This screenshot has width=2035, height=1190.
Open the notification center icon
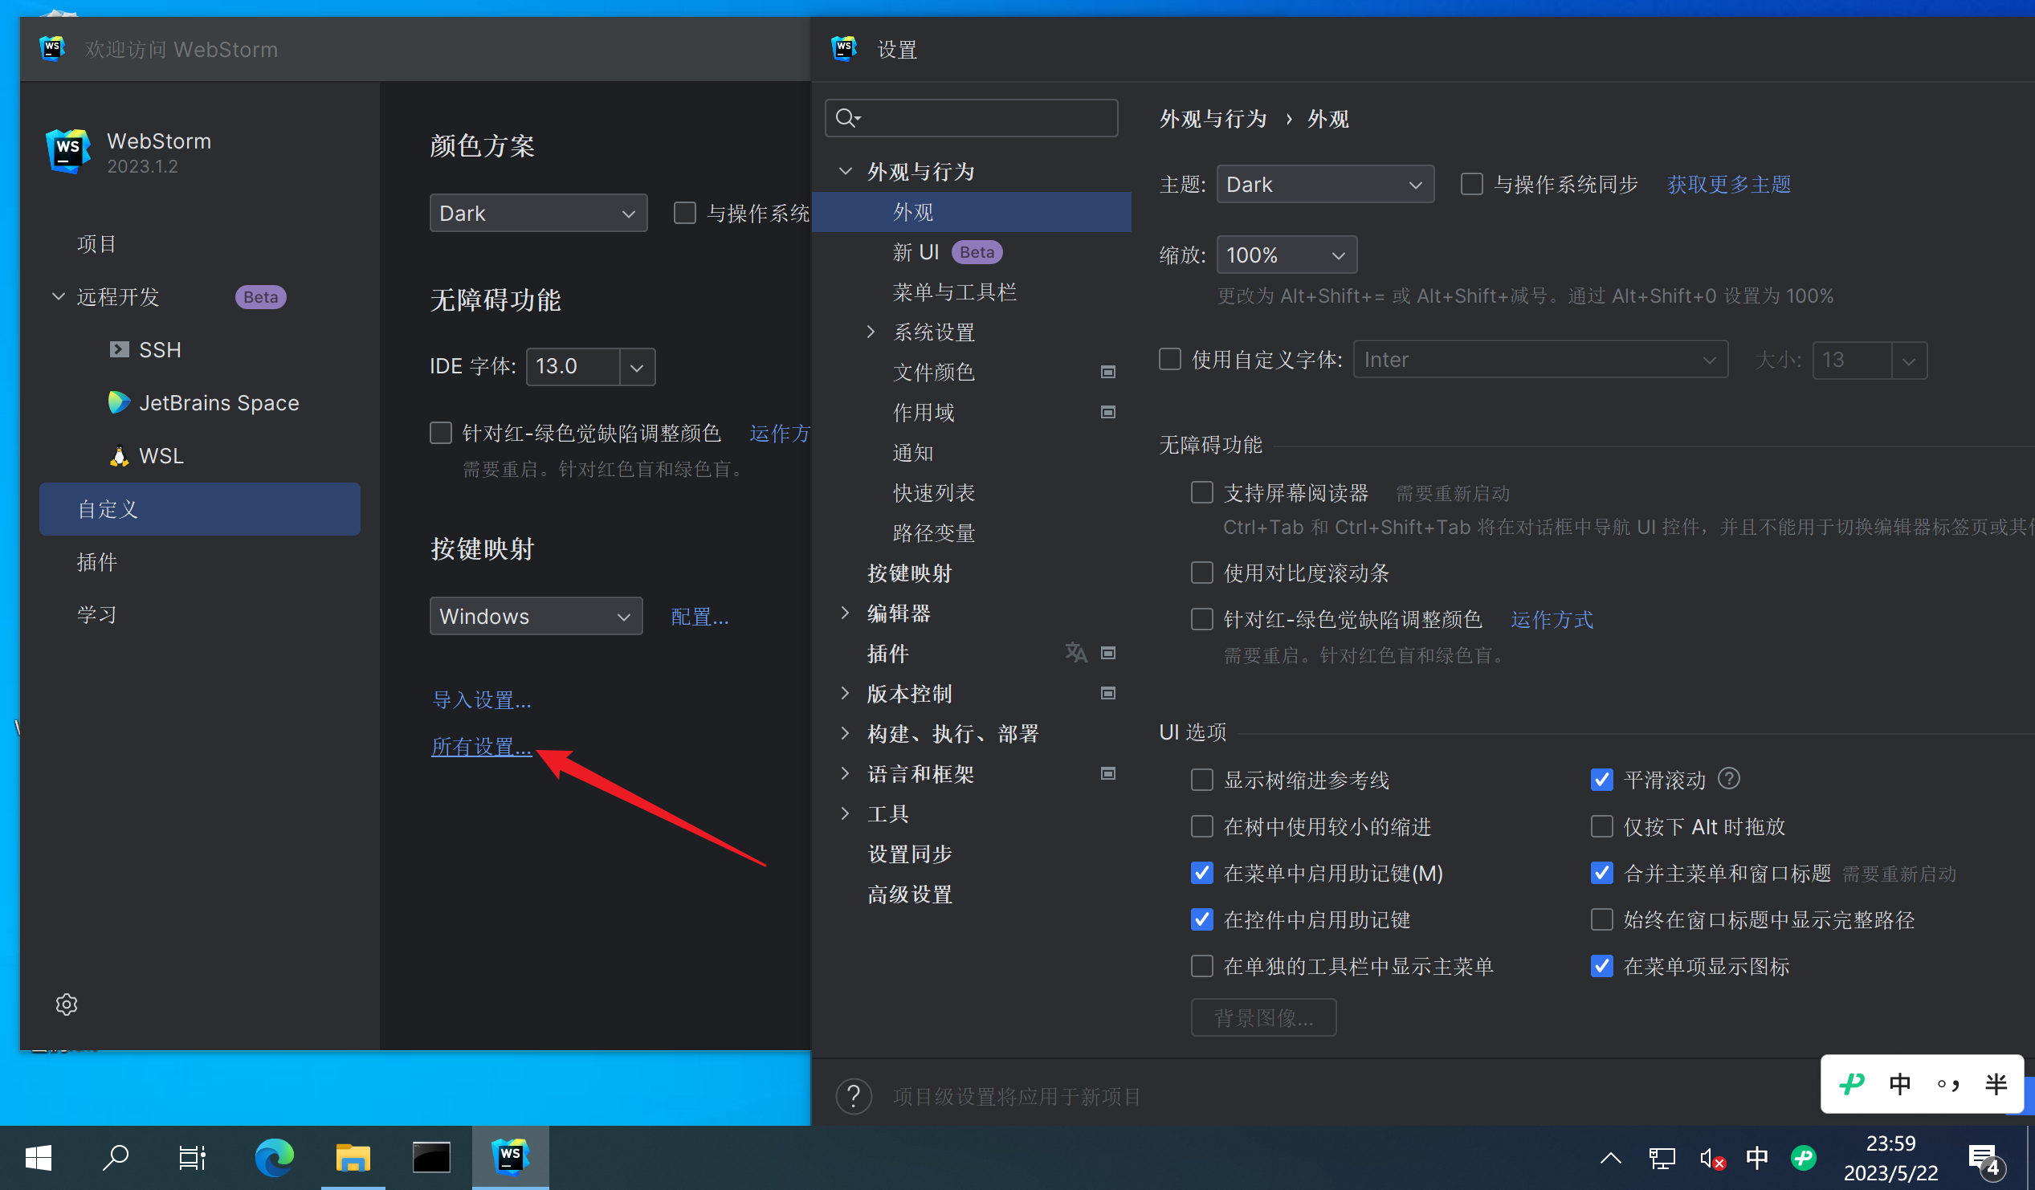coord(1985,1161)
